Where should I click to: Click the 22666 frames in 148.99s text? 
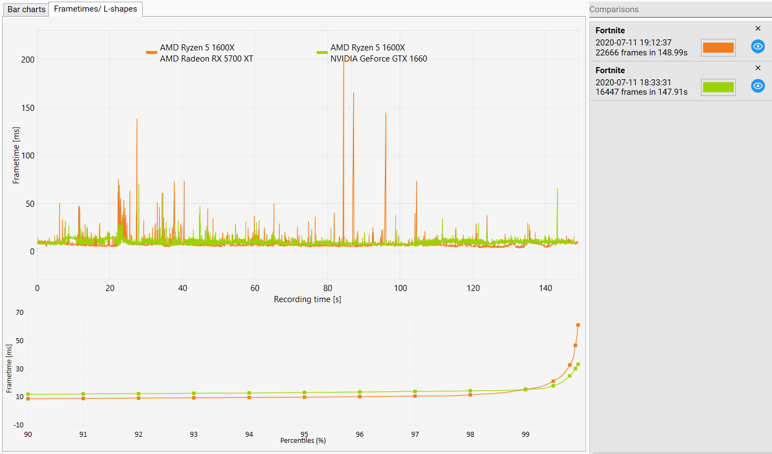[x=641, y=53]
